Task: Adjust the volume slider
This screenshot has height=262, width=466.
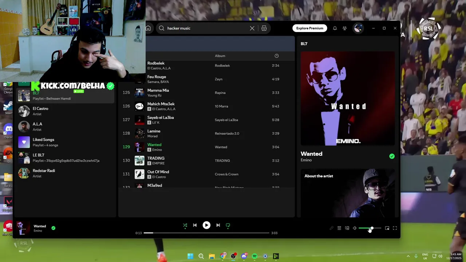Action: point(370,228)
